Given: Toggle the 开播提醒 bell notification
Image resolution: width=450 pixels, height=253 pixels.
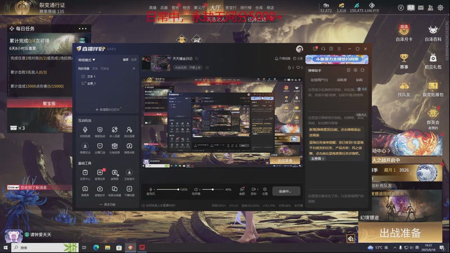Looking at the screenshot, I should pyautogui.click(x=282, y=58).
